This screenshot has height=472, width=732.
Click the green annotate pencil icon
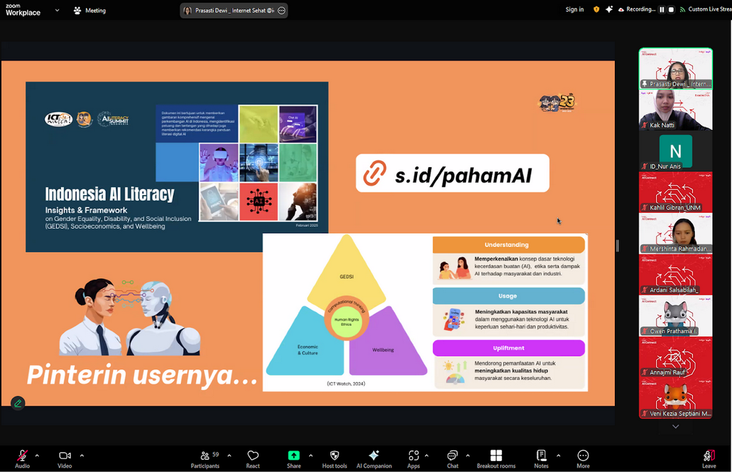18,404
